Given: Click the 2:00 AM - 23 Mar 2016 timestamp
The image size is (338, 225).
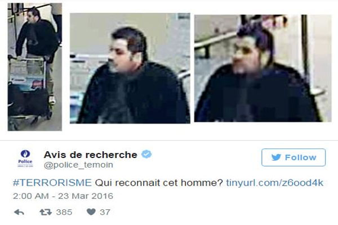Looking at the screenshot, I should 63,196.
